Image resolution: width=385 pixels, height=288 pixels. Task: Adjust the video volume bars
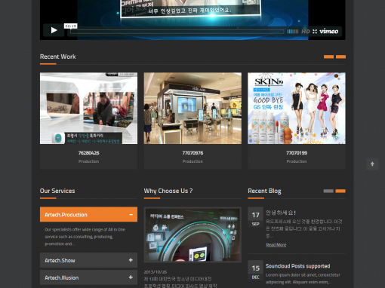293,32
